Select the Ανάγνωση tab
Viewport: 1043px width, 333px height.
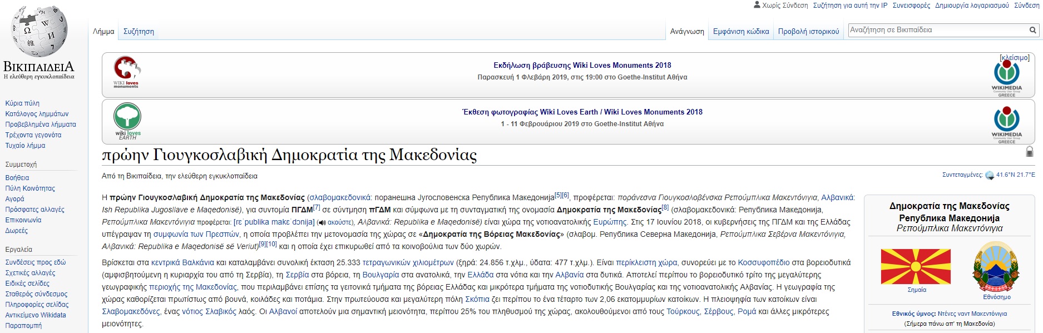[x=687, y=32]
